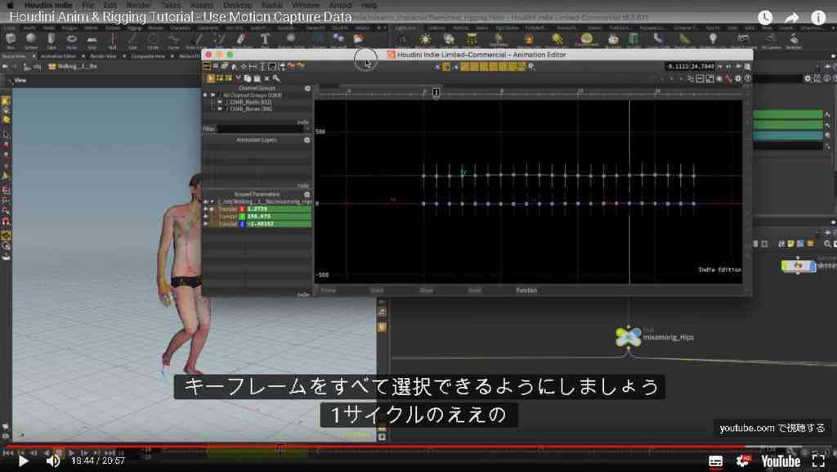Click the Filter field in Animation Editor
The height and width of the screenshot is (472, 837).
pos(261,128)
